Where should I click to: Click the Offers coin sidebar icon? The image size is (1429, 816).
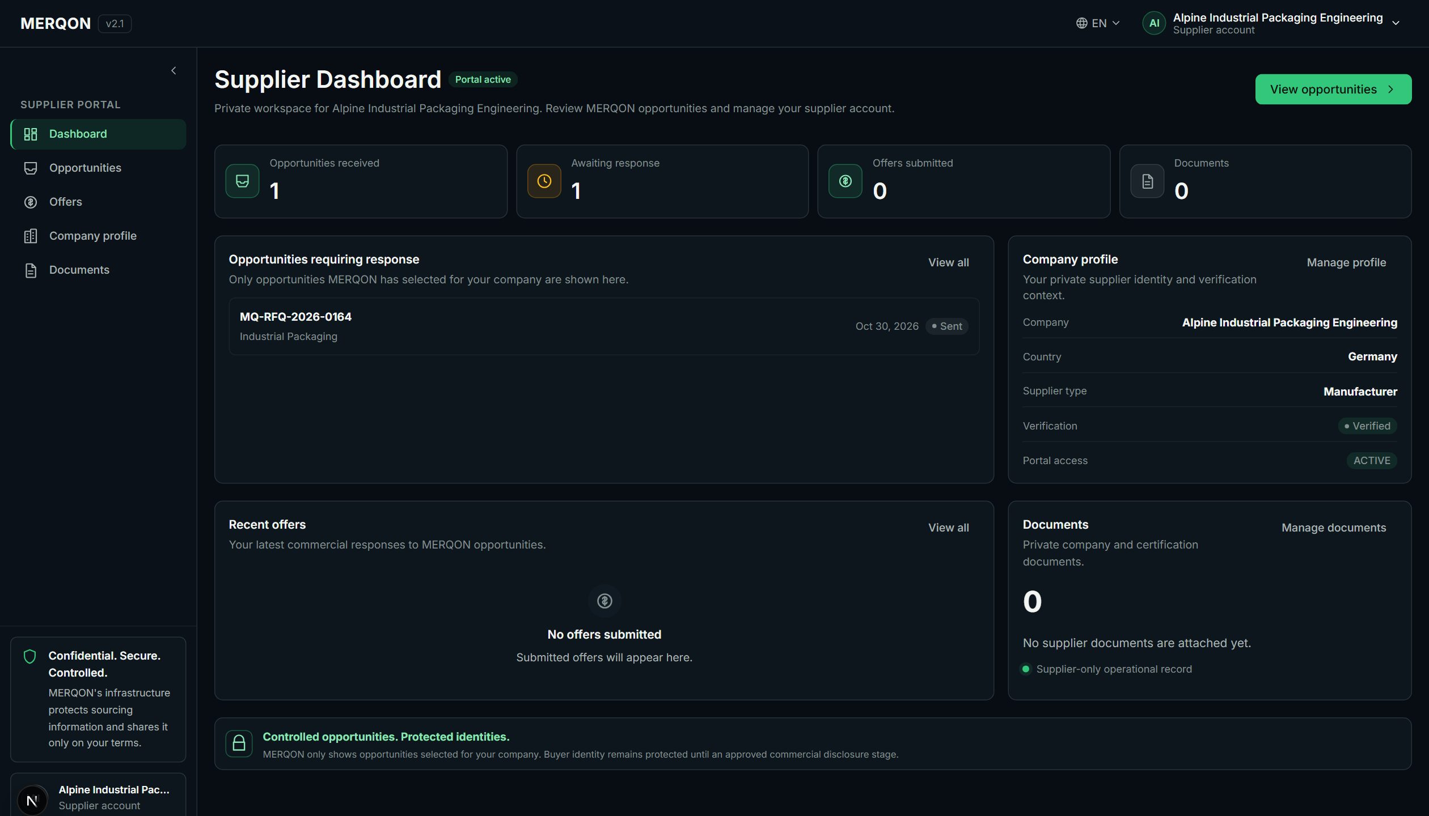(x=31, y=202)
